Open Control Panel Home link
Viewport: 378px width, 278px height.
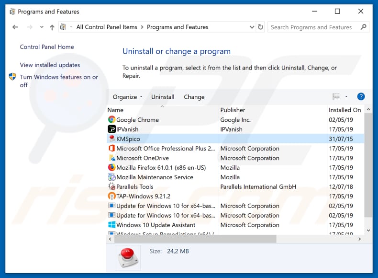point(47,47)
